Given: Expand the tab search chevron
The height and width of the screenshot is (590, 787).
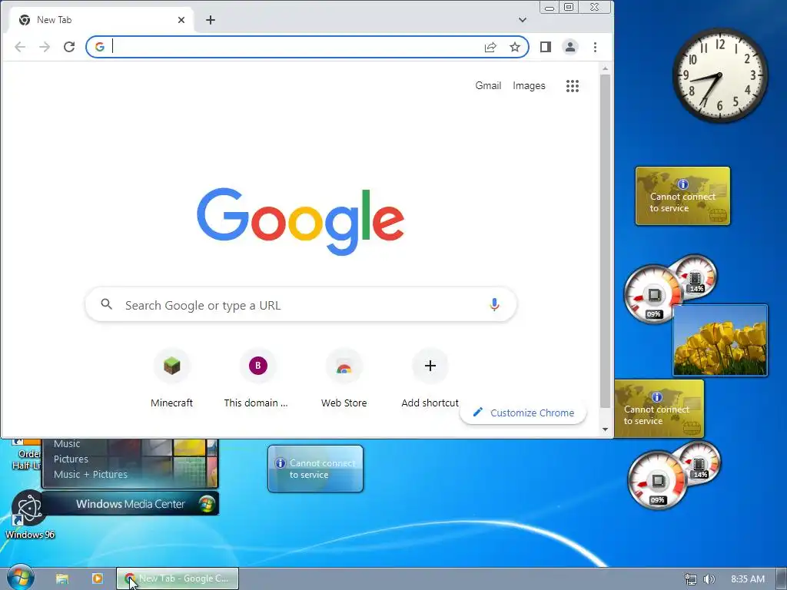Looking at the screenshot, I should (x=523, y=20).
